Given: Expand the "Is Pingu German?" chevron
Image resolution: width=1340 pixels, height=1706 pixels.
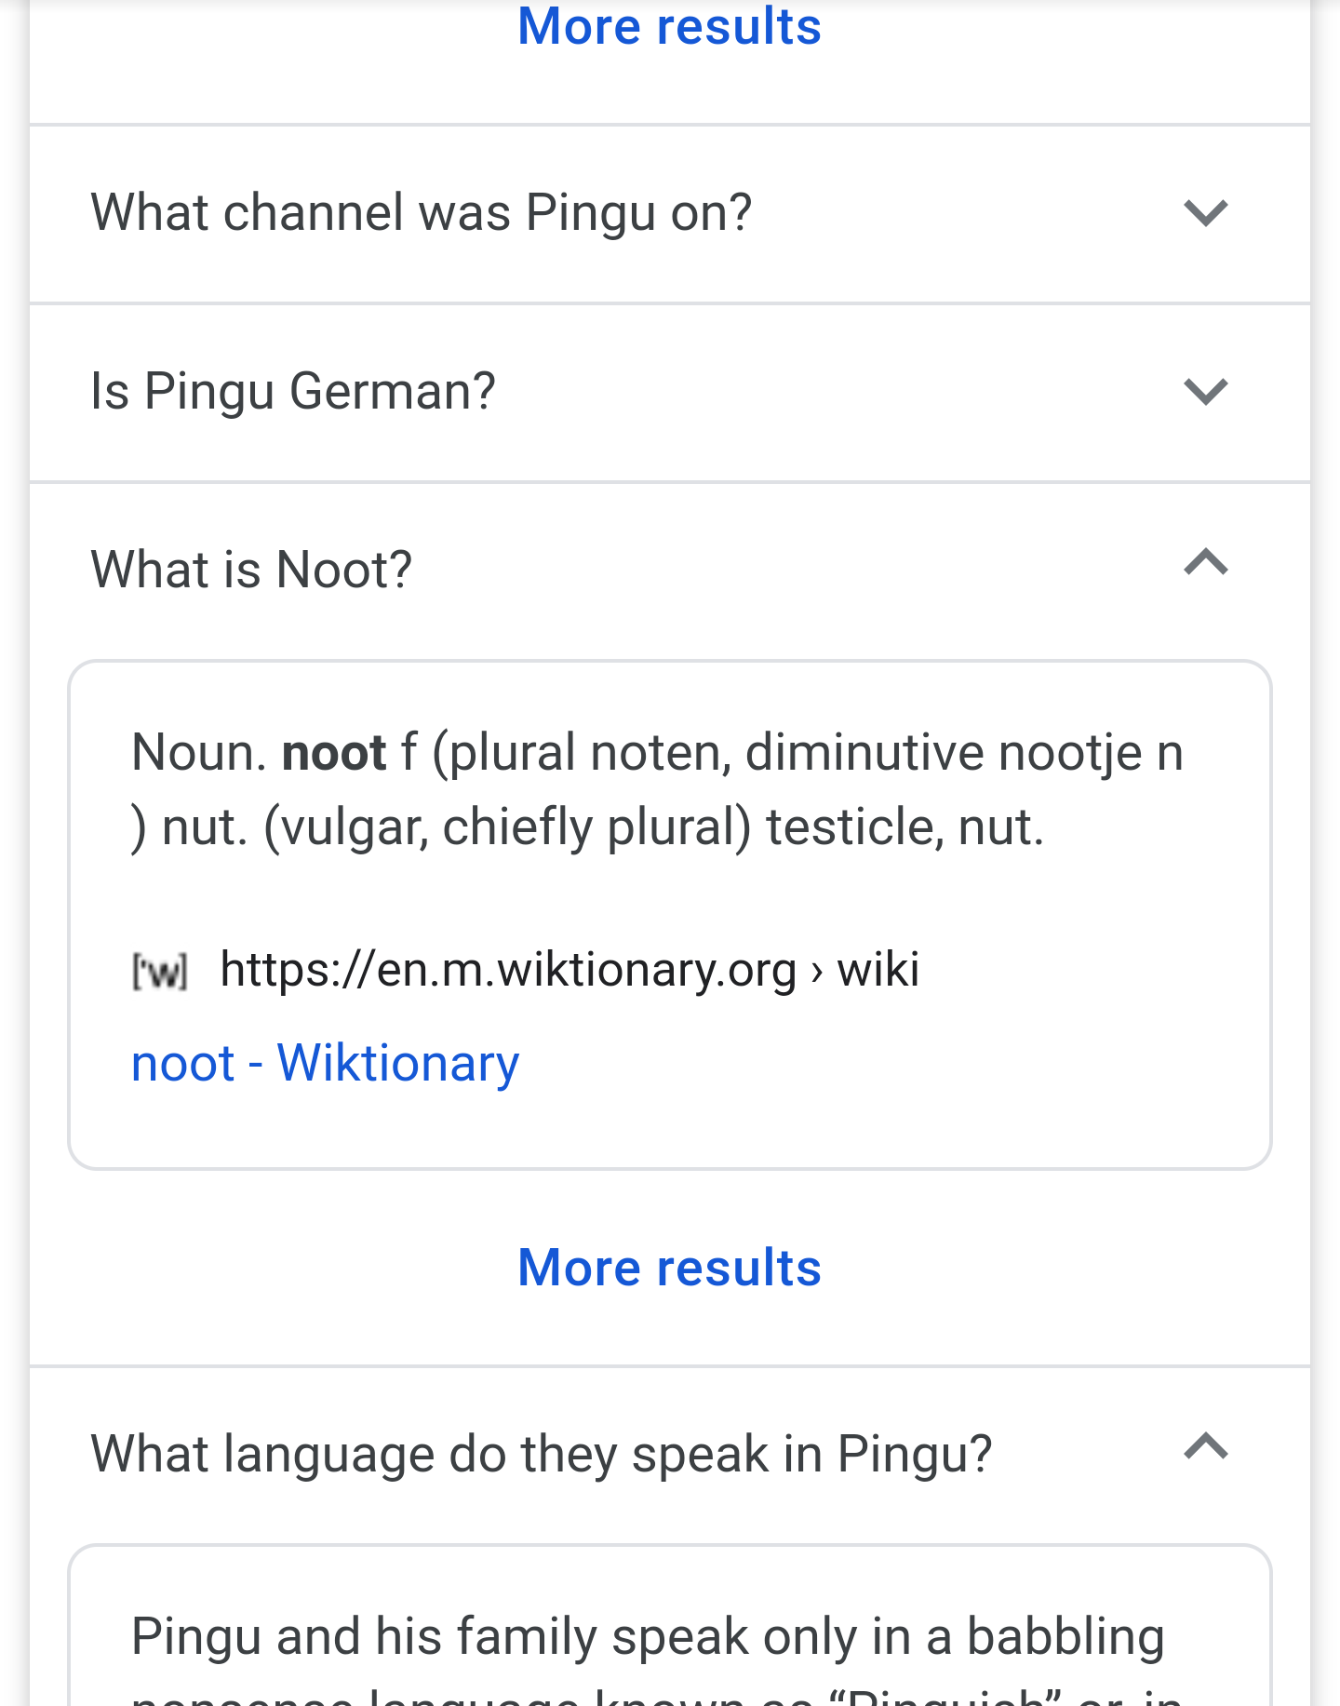Looking at the screenshot, I should point(1206,391).
